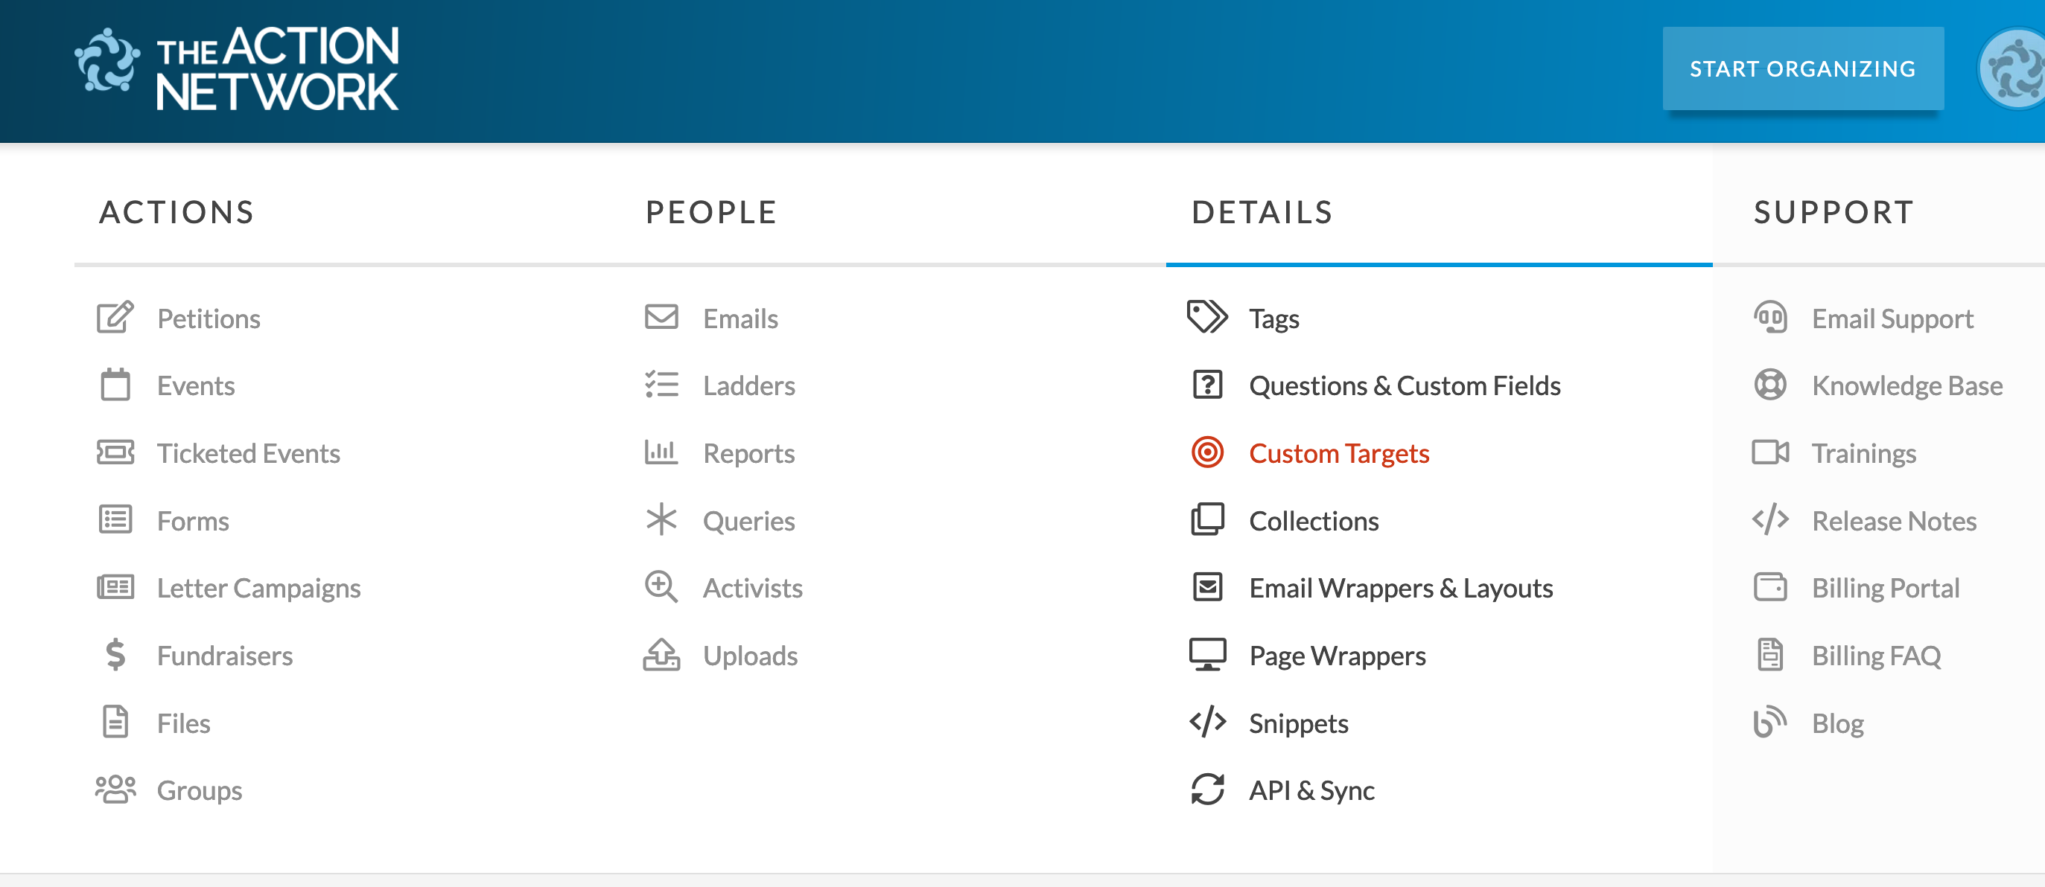Click the Ladders checklist icon
The image size is (2045, 887).
point(661,385)
